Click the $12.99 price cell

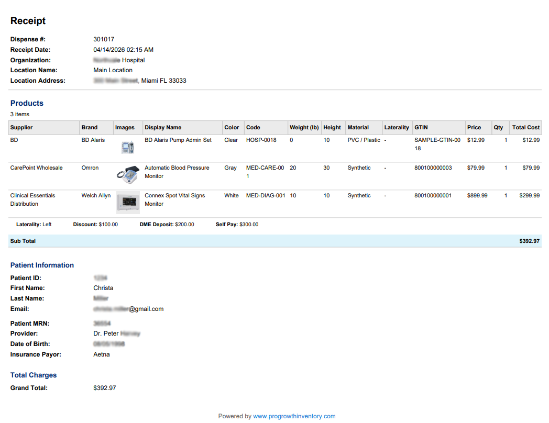click(x=476, y=140)
